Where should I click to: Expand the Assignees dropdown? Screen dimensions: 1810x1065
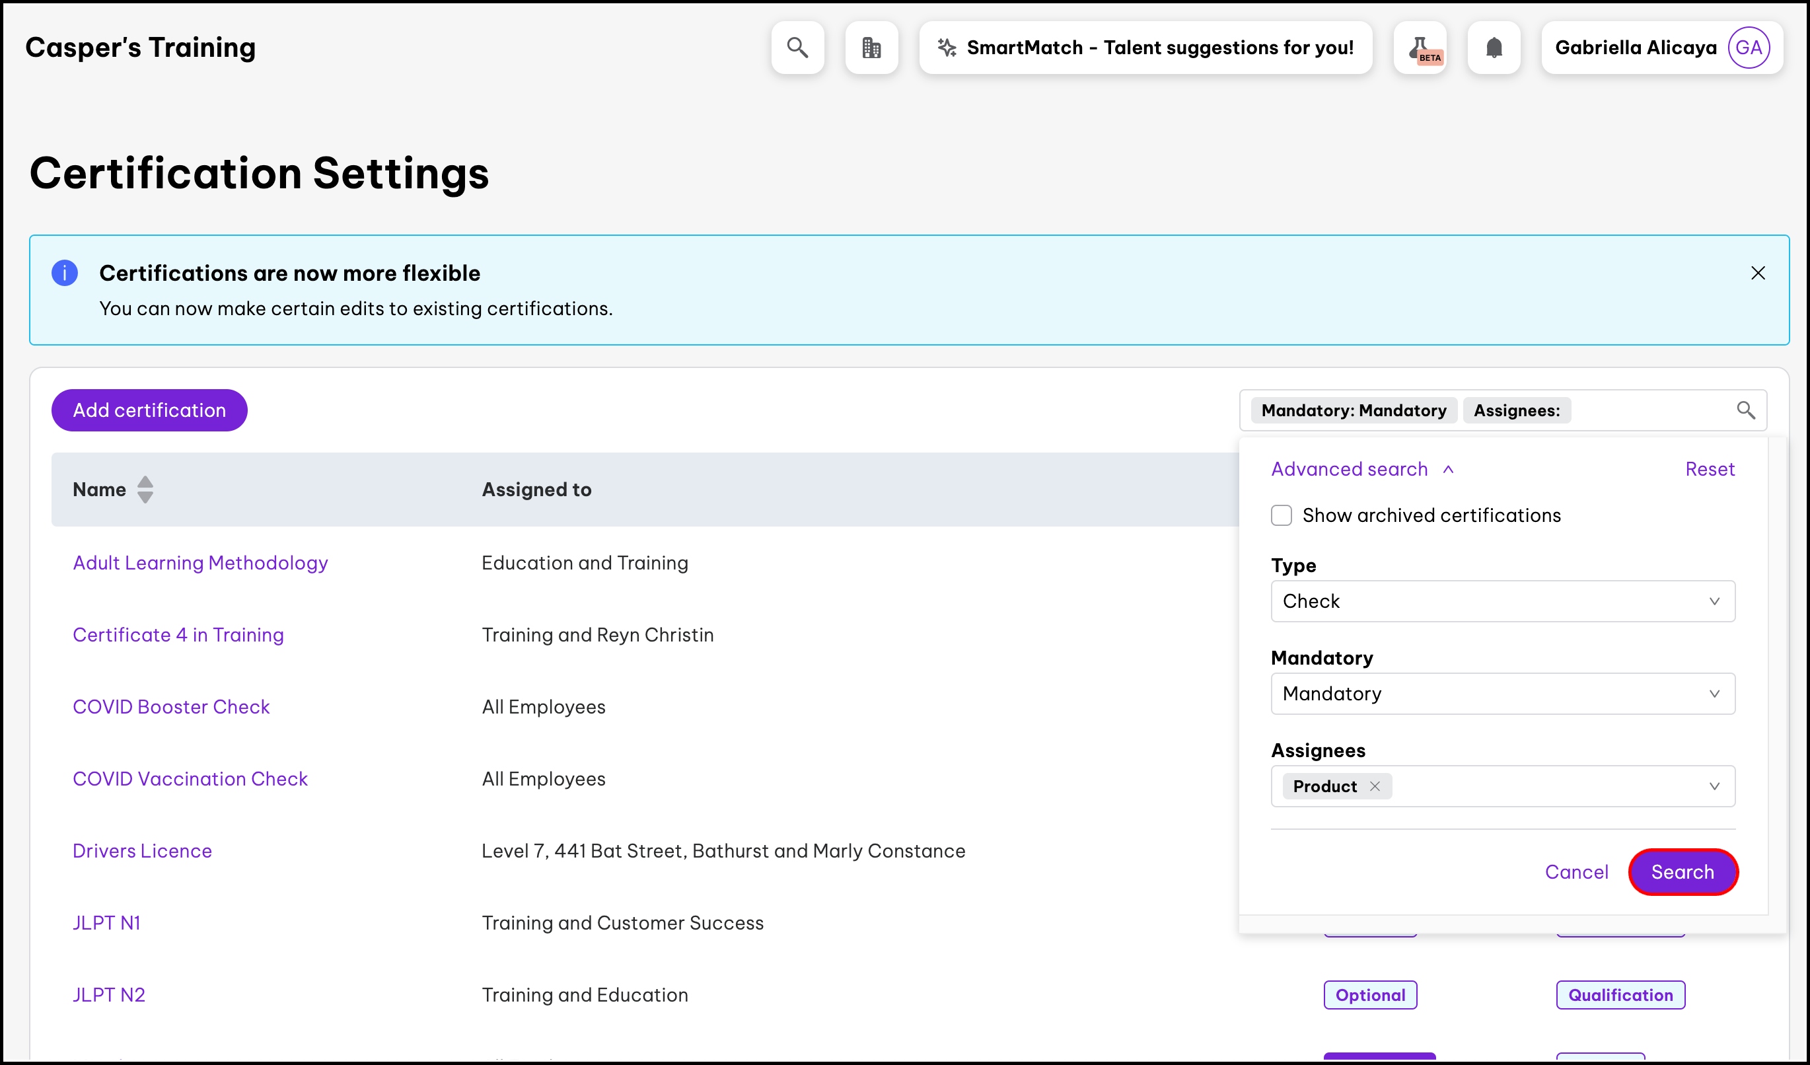(1714, 786)
